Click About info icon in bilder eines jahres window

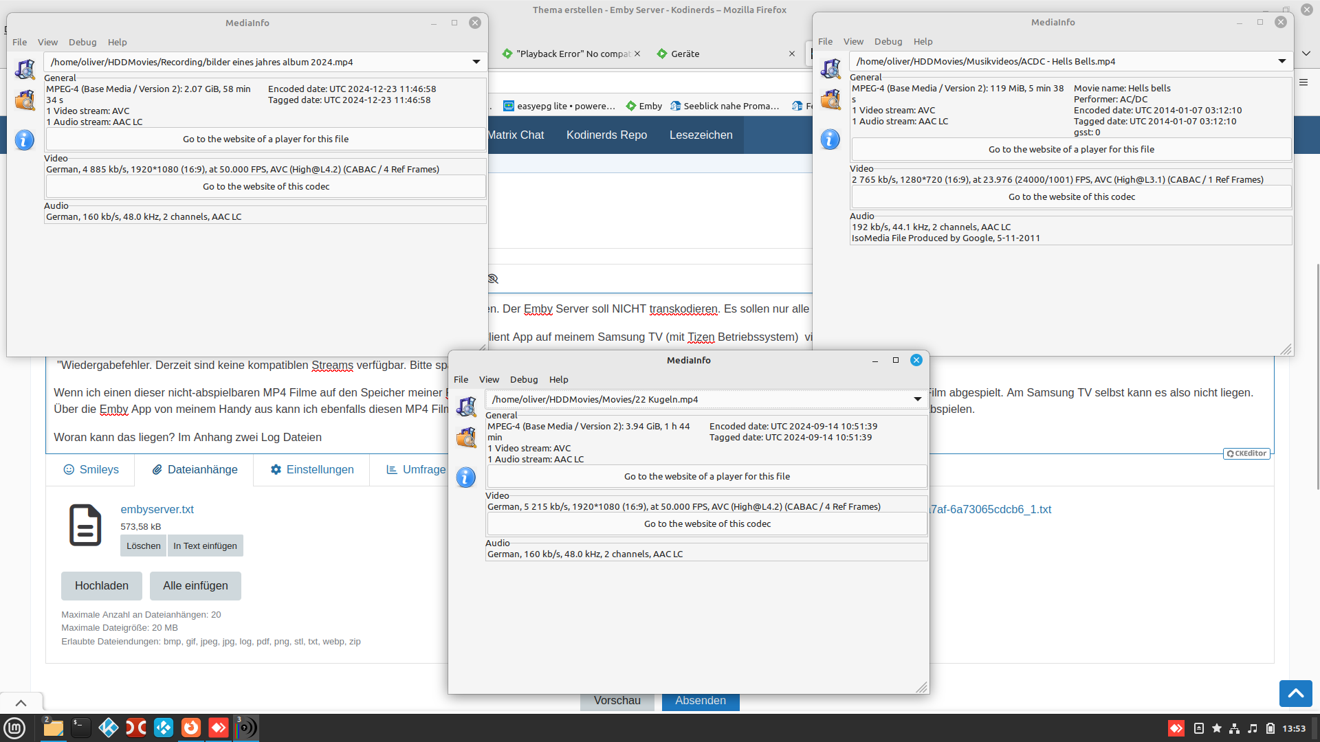pyautogui.click(x=25, y=140)
